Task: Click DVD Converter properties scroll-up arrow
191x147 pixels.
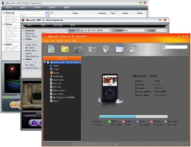Action: 66,31
